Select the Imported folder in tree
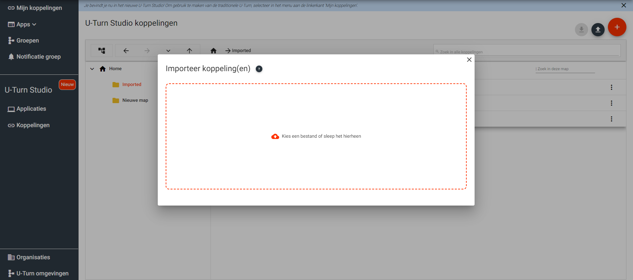633x280 pixels. 132,85
